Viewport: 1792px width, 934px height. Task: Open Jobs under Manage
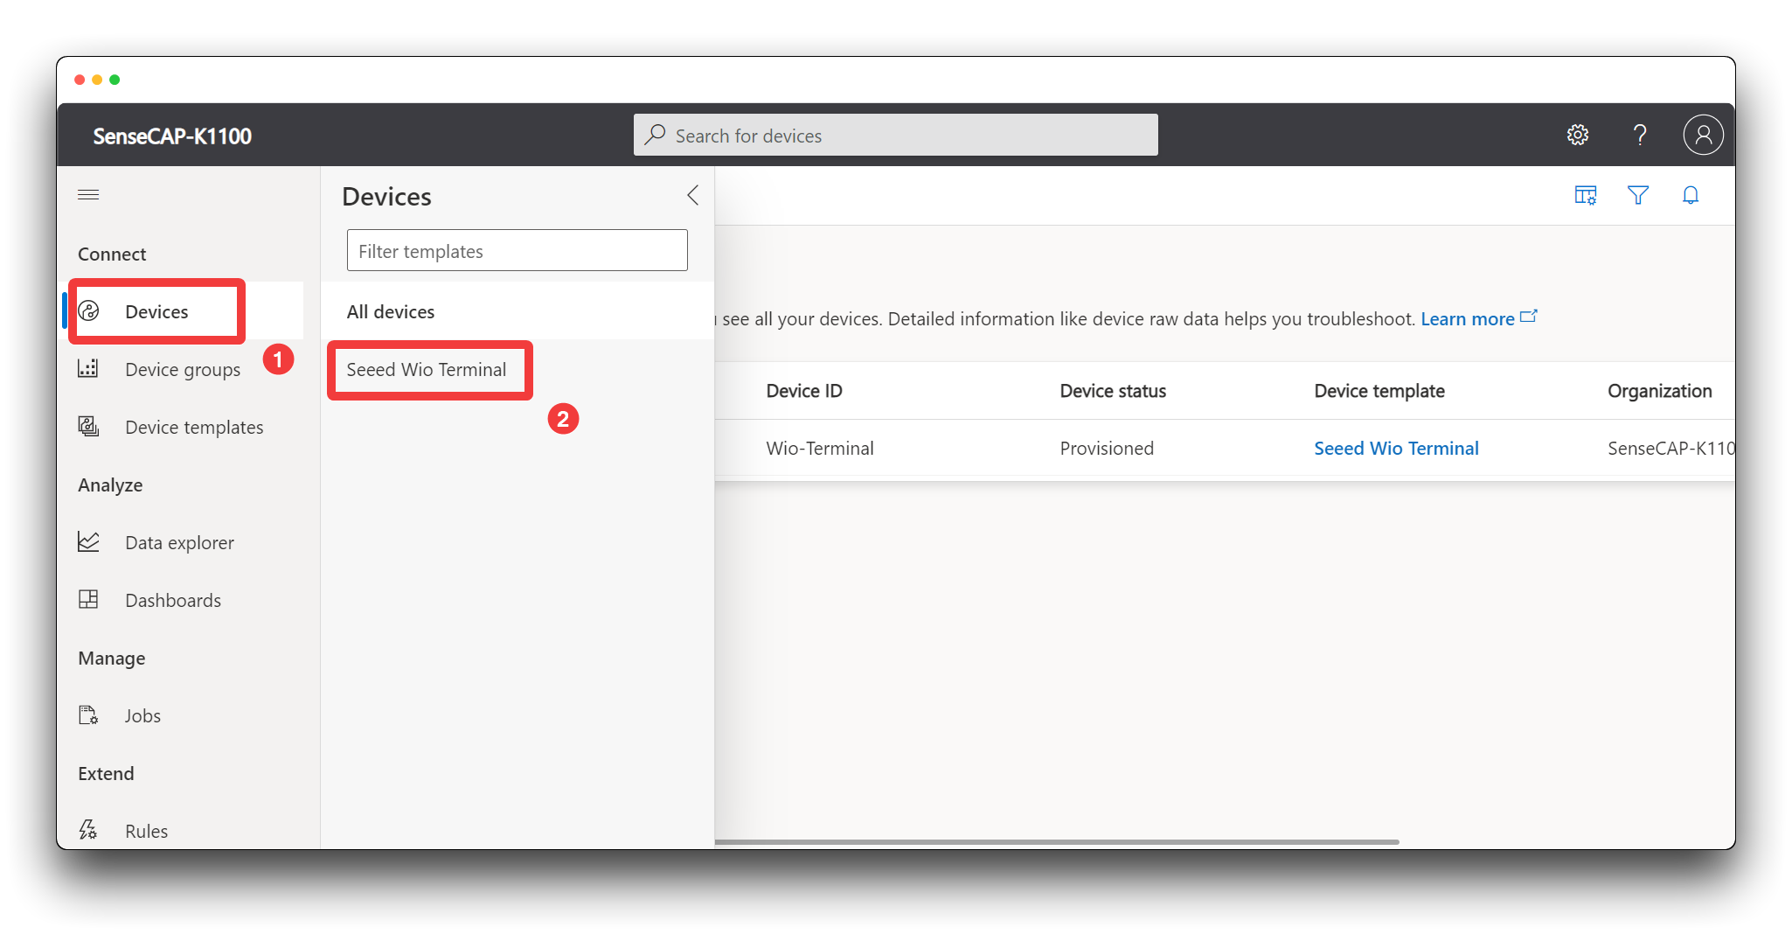142,715
